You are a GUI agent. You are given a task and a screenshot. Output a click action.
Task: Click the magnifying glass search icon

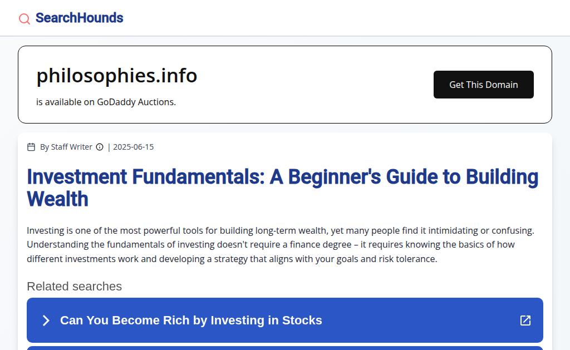(24, 19)
